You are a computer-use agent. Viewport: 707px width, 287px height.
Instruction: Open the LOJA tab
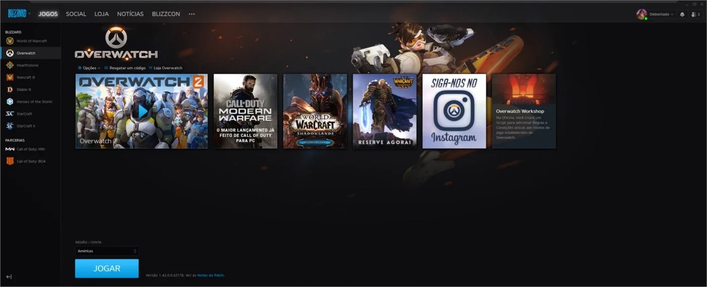[102, 14]
